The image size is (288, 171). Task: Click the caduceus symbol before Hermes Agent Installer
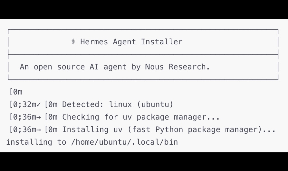tap(73, 42)
